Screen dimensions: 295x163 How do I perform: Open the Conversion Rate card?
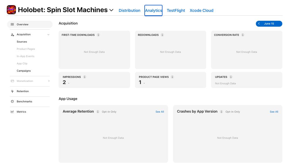247,50
